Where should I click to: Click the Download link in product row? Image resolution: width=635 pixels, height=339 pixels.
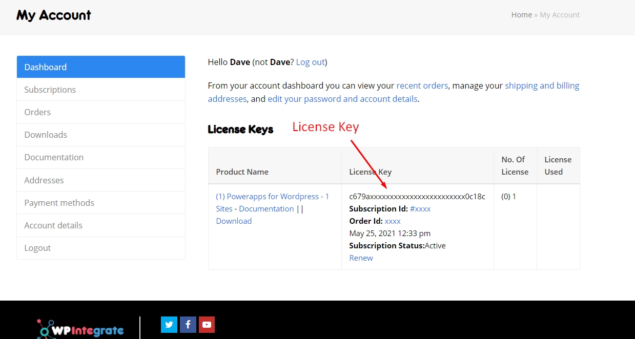(234, 221)
